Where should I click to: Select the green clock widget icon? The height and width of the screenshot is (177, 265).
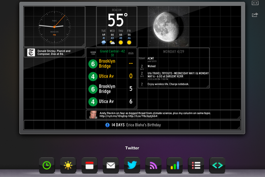pyautogui.click(x=47, y=165)
